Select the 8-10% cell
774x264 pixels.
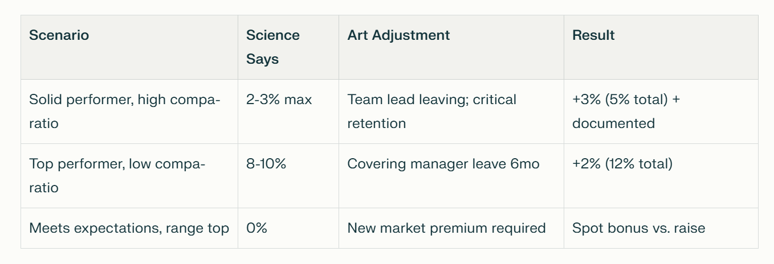pyautogui.click(x=288, y=176)
